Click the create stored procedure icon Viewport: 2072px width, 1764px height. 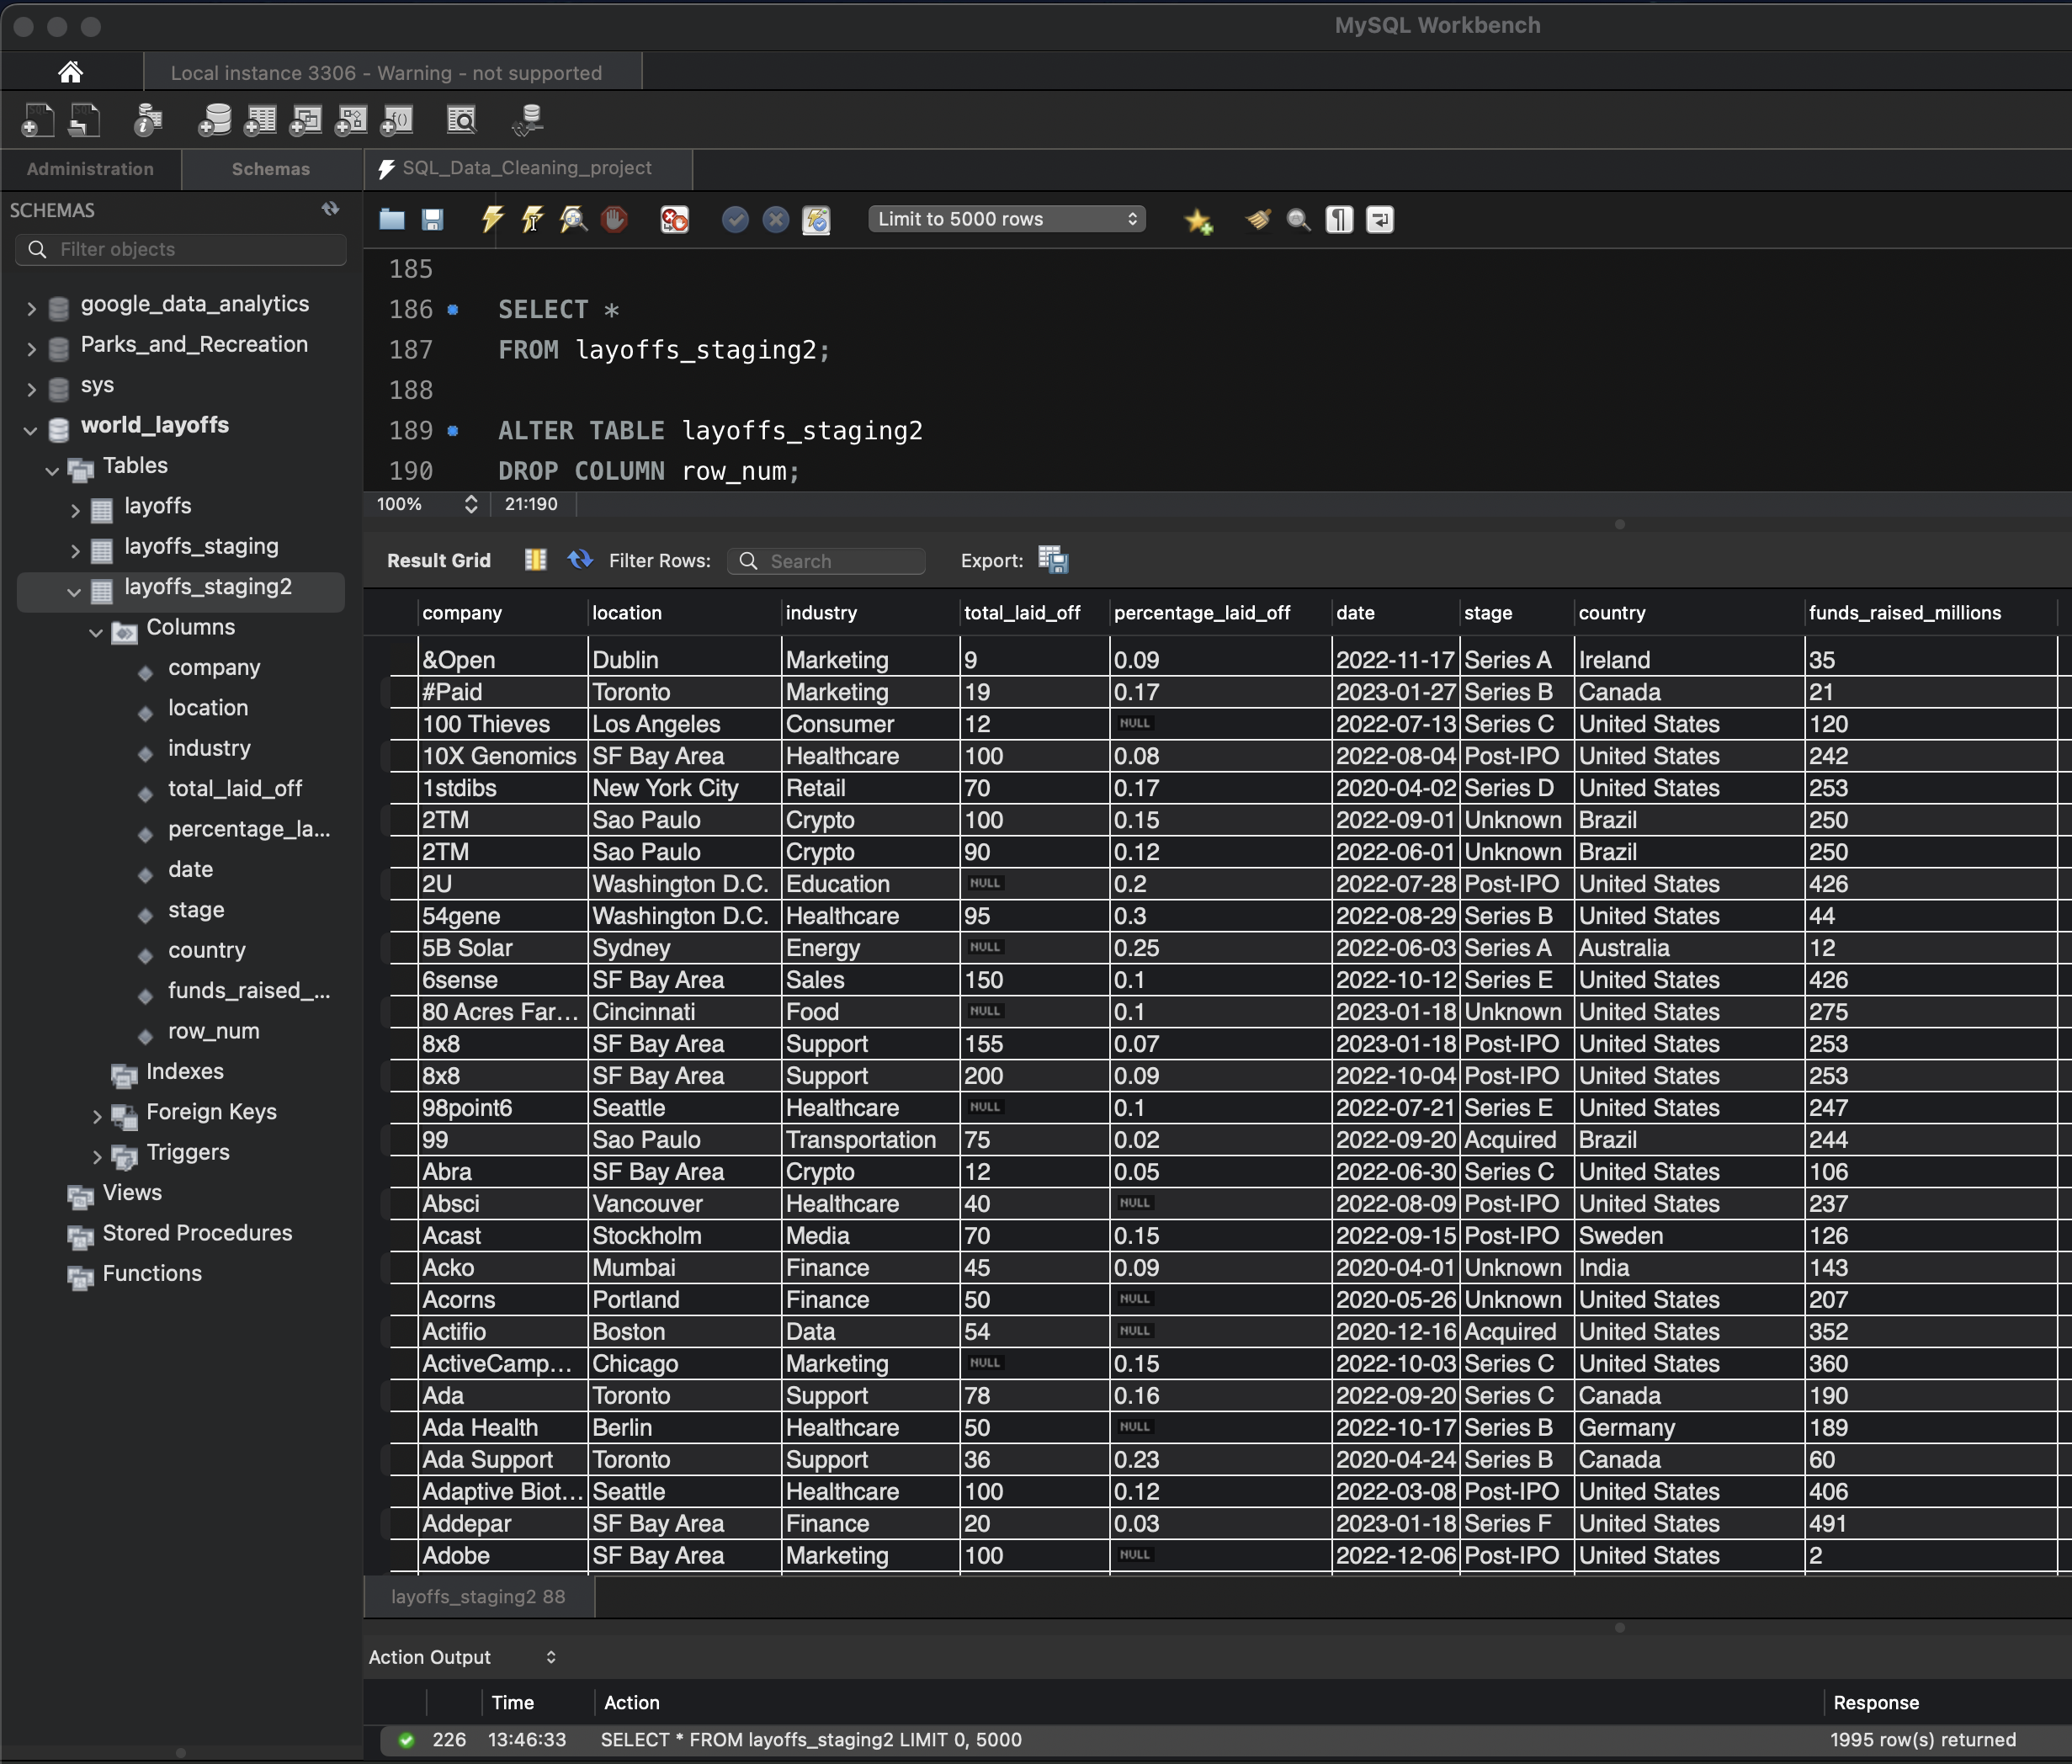pos(351,121)
